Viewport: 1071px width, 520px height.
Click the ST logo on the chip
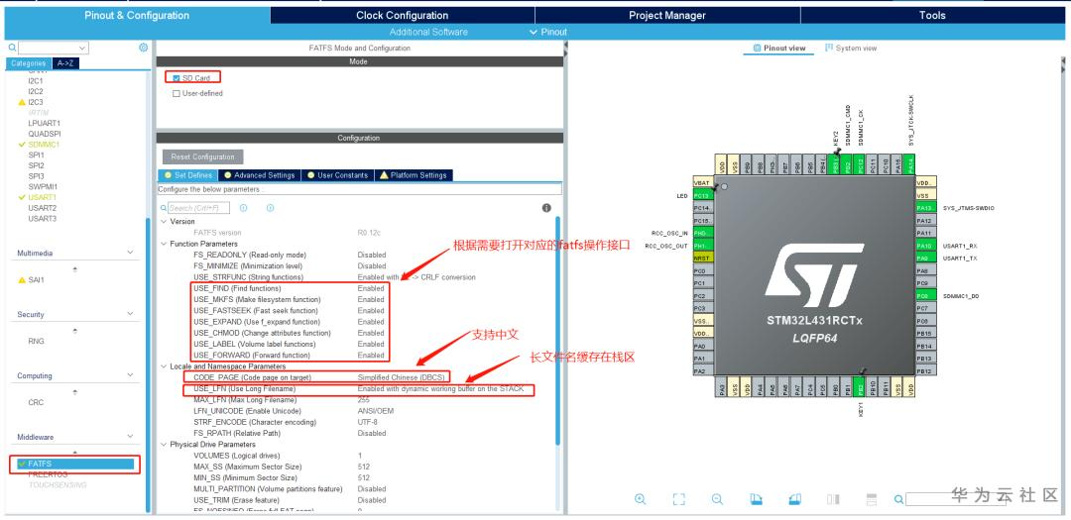click(x=813, y=273)
